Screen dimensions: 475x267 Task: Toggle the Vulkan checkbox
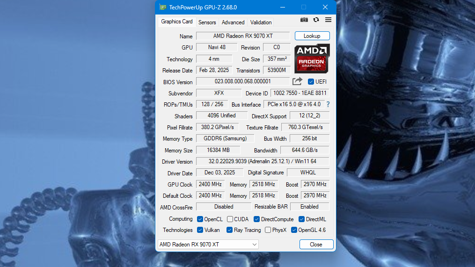pos(200,230)
